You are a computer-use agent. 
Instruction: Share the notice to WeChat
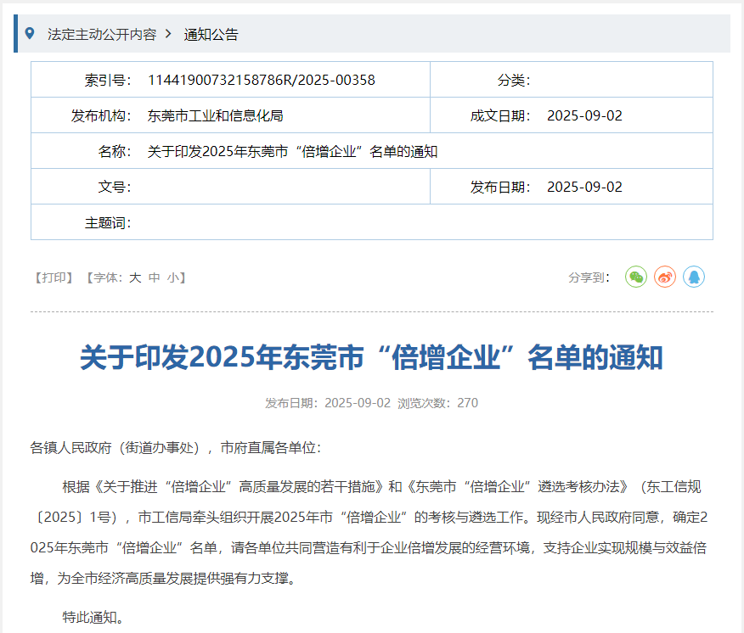tap(636, 277)
